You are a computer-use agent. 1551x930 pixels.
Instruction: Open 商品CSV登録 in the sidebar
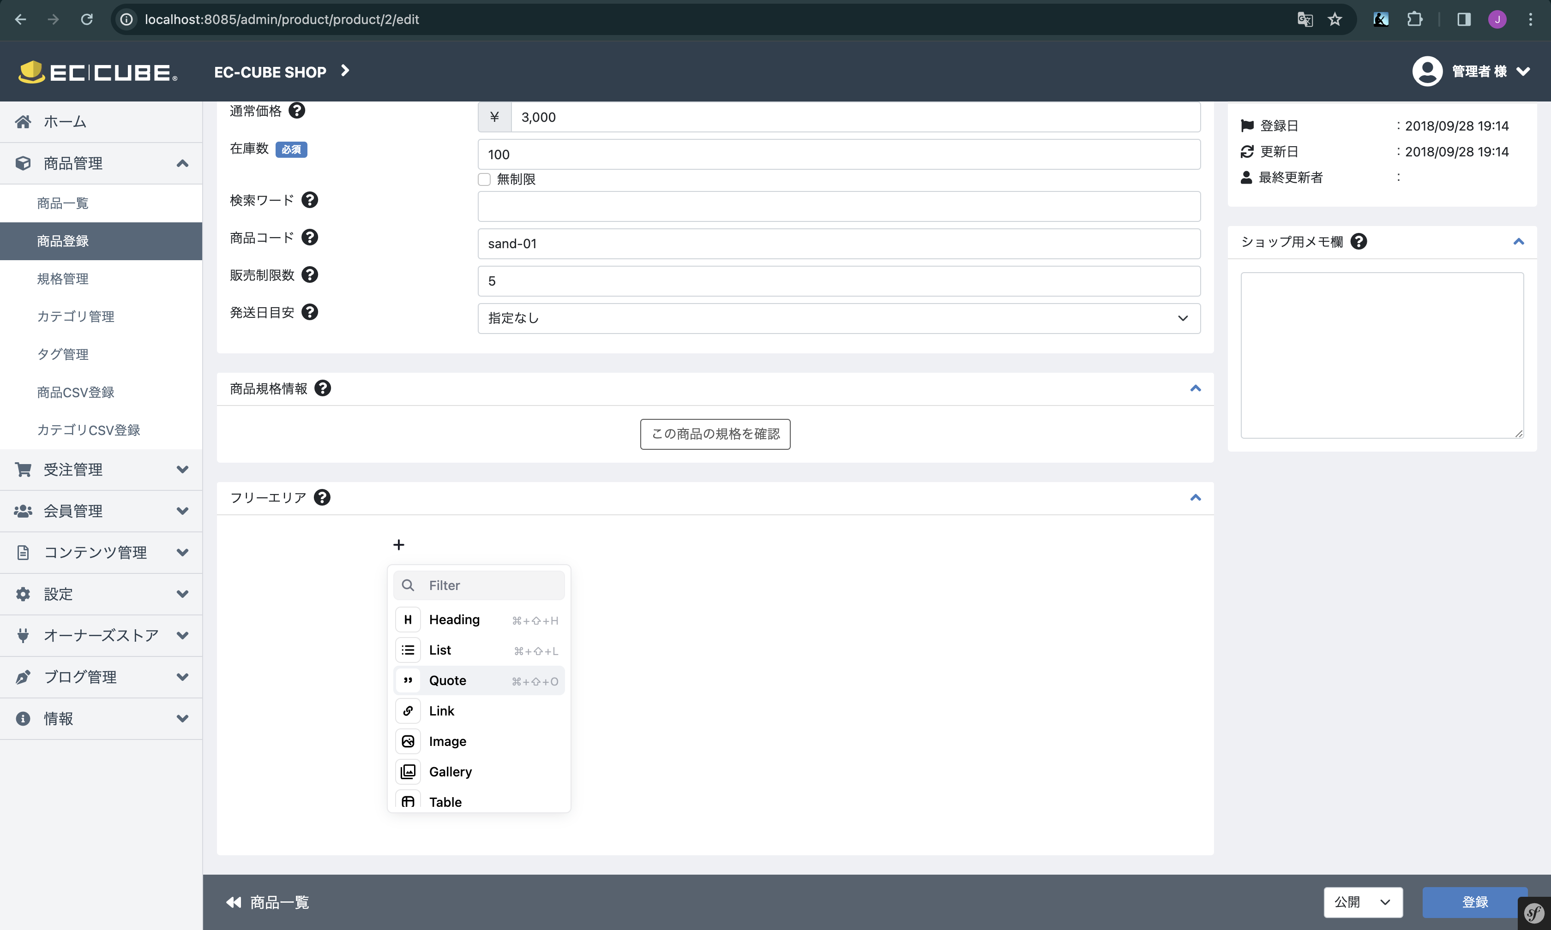click(x=101, y=392)
